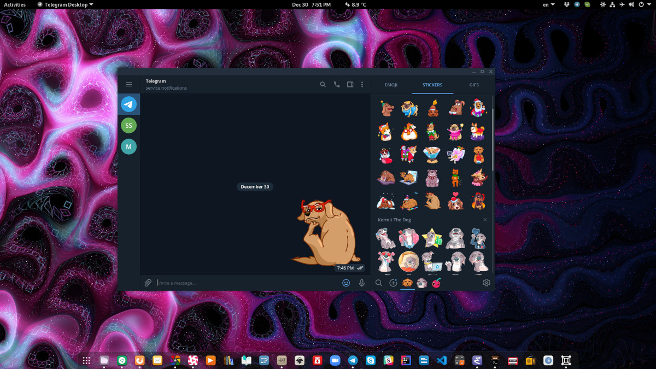The image size is (656, 369).
Task: Click the 7:46 PM message timestamp
Action: (345, 268)
